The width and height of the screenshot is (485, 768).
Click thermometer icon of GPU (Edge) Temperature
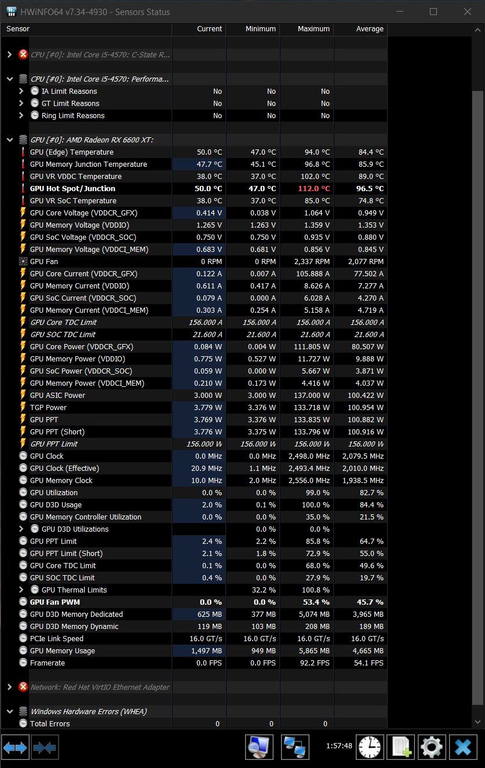23,152
